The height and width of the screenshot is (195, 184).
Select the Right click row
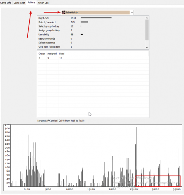[91, 18]
